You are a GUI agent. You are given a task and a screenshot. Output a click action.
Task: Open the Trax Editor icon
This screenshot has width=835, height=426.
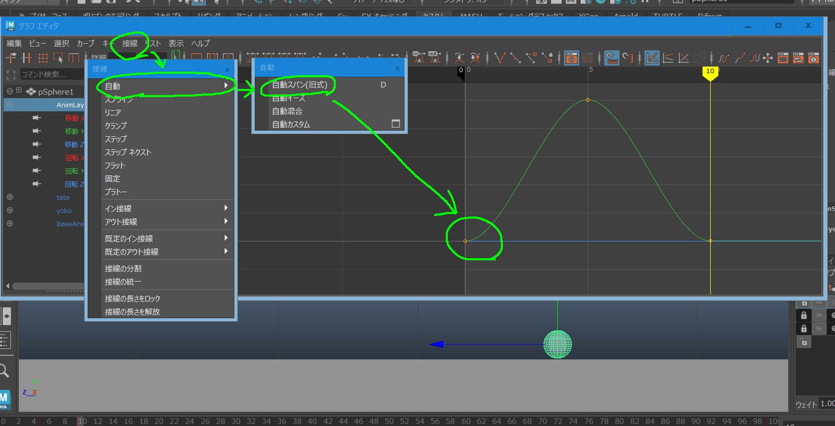click(798, 58)
